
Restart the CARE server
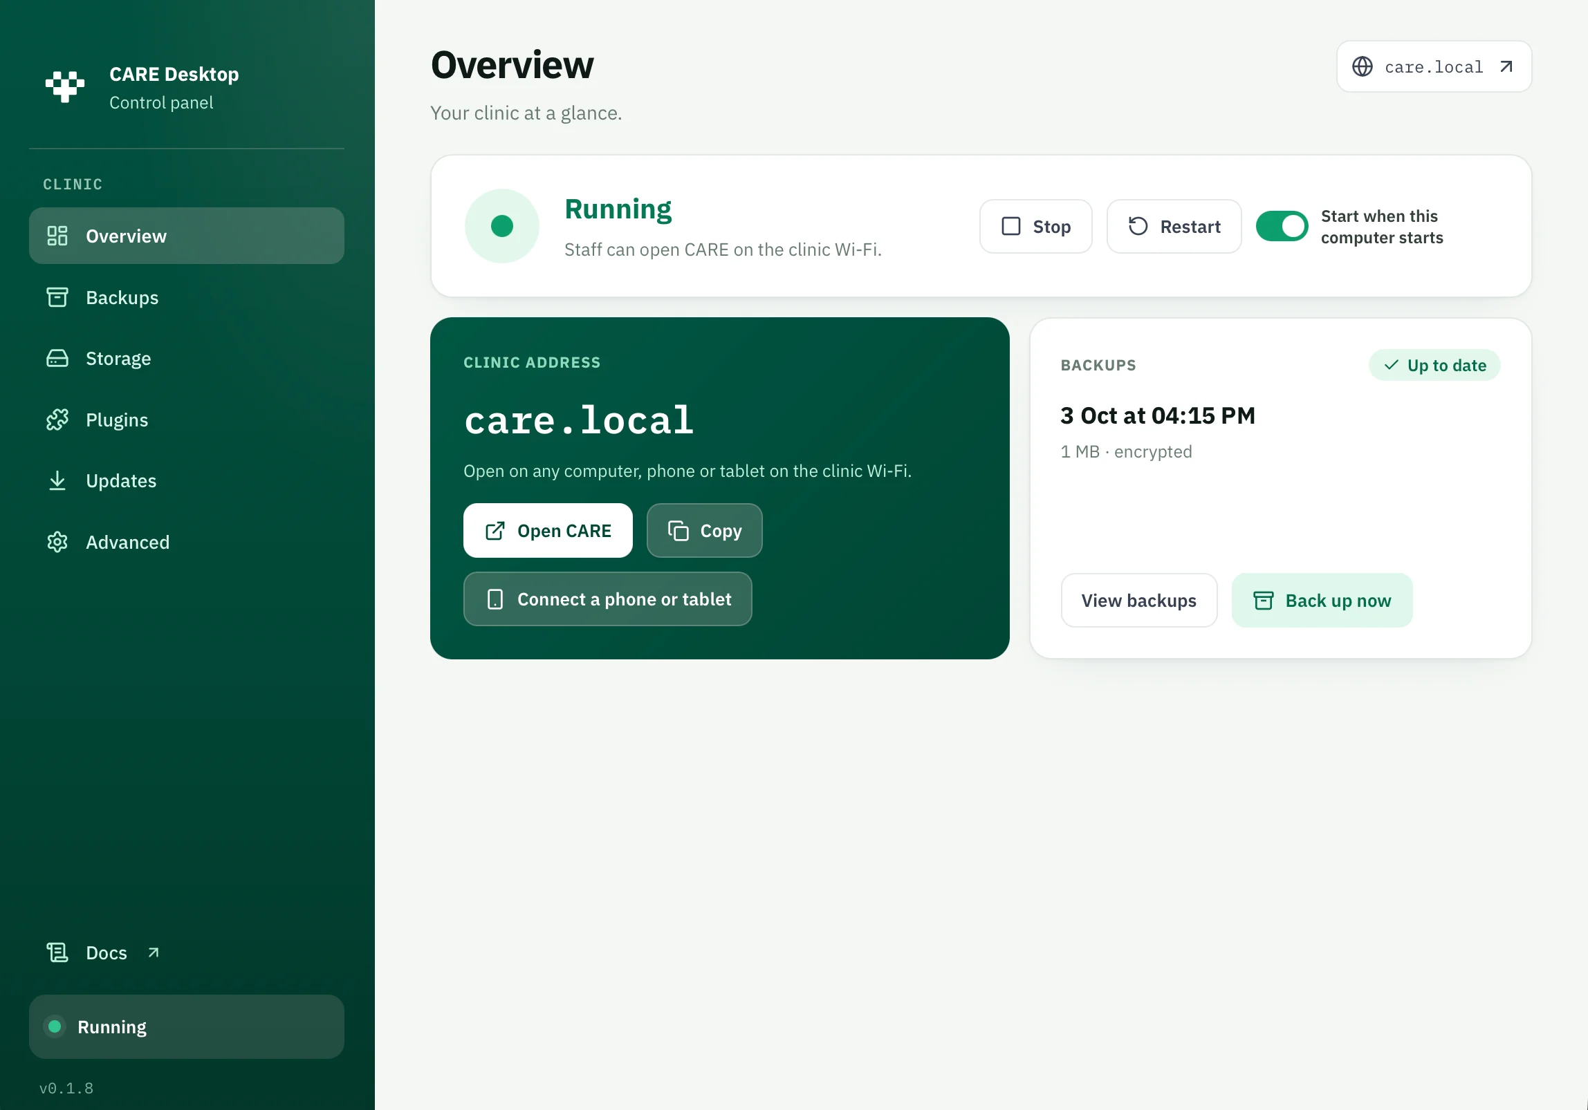click(1174, 226)
